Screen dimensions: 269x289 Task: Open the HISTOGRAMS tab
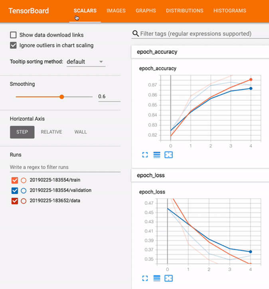tap(230, 11)
